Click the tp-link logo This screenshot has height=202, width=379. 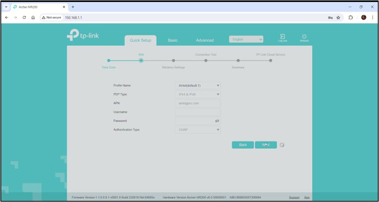(x=83, y=35)
